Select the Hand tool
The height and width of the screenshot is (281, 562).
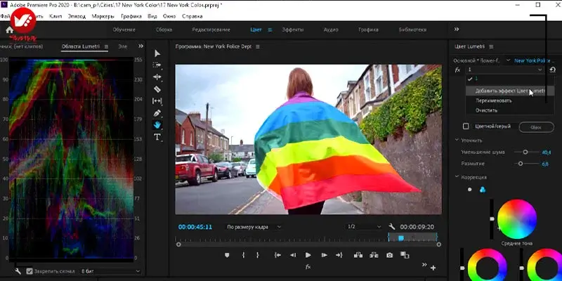157,125
